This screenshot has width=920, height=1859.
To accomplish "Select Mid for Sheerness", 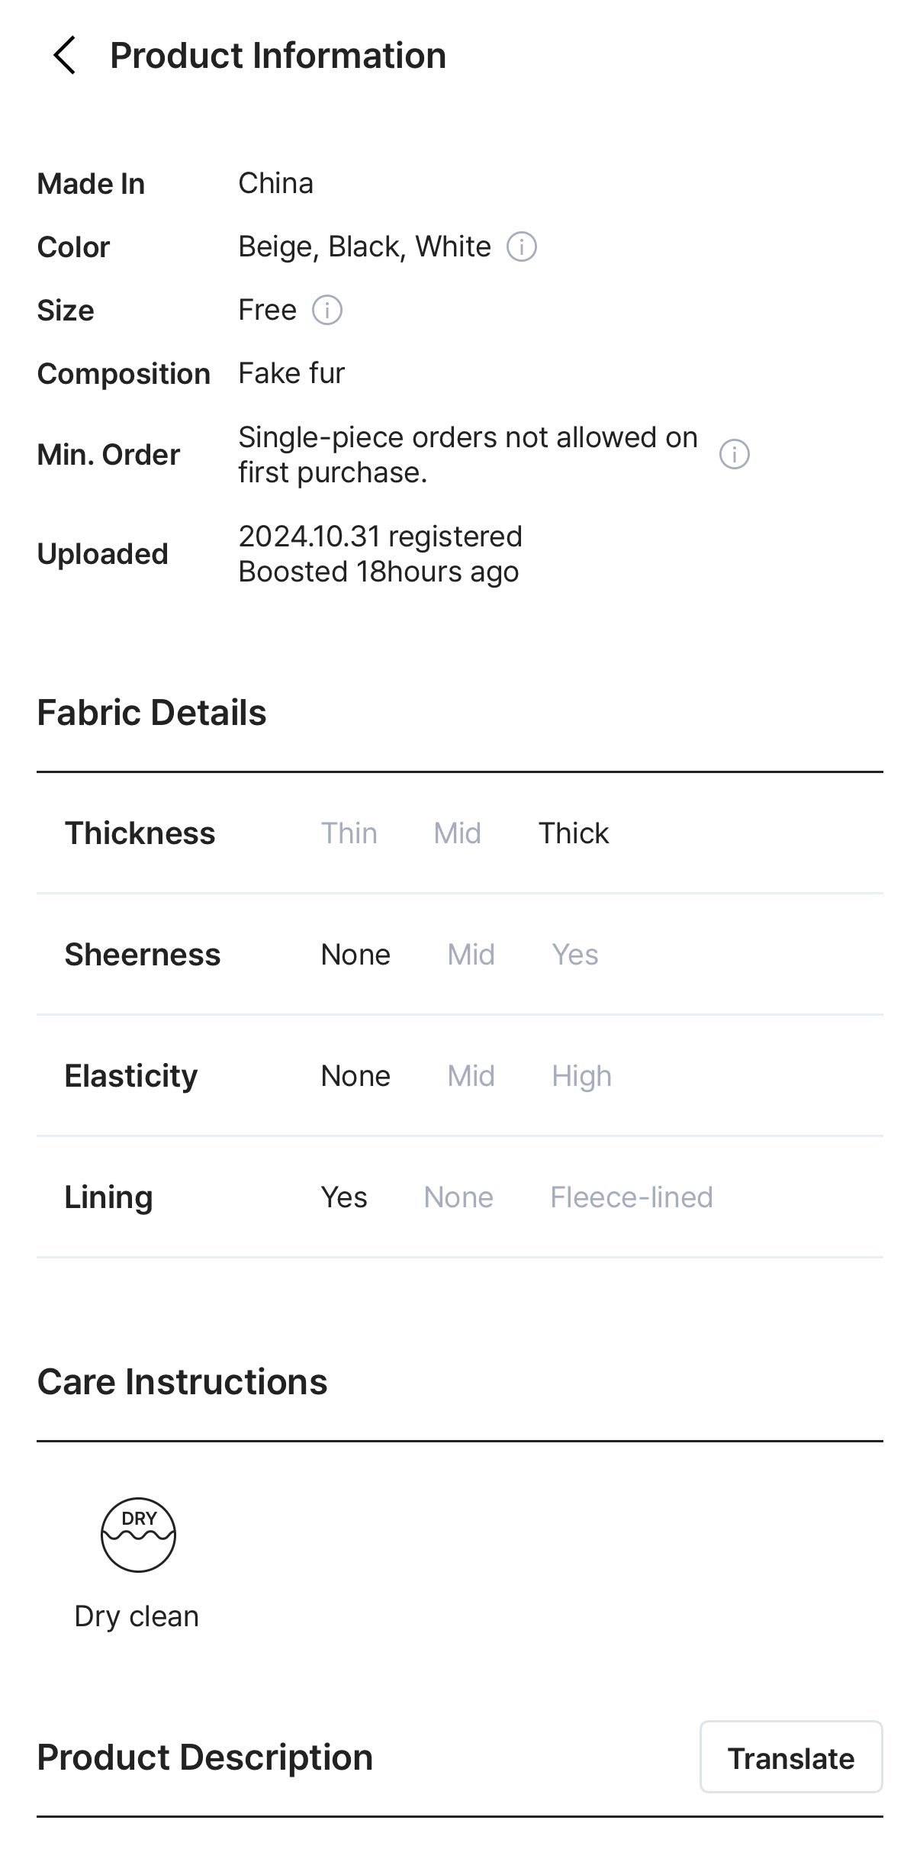I will tap(471, 955).
